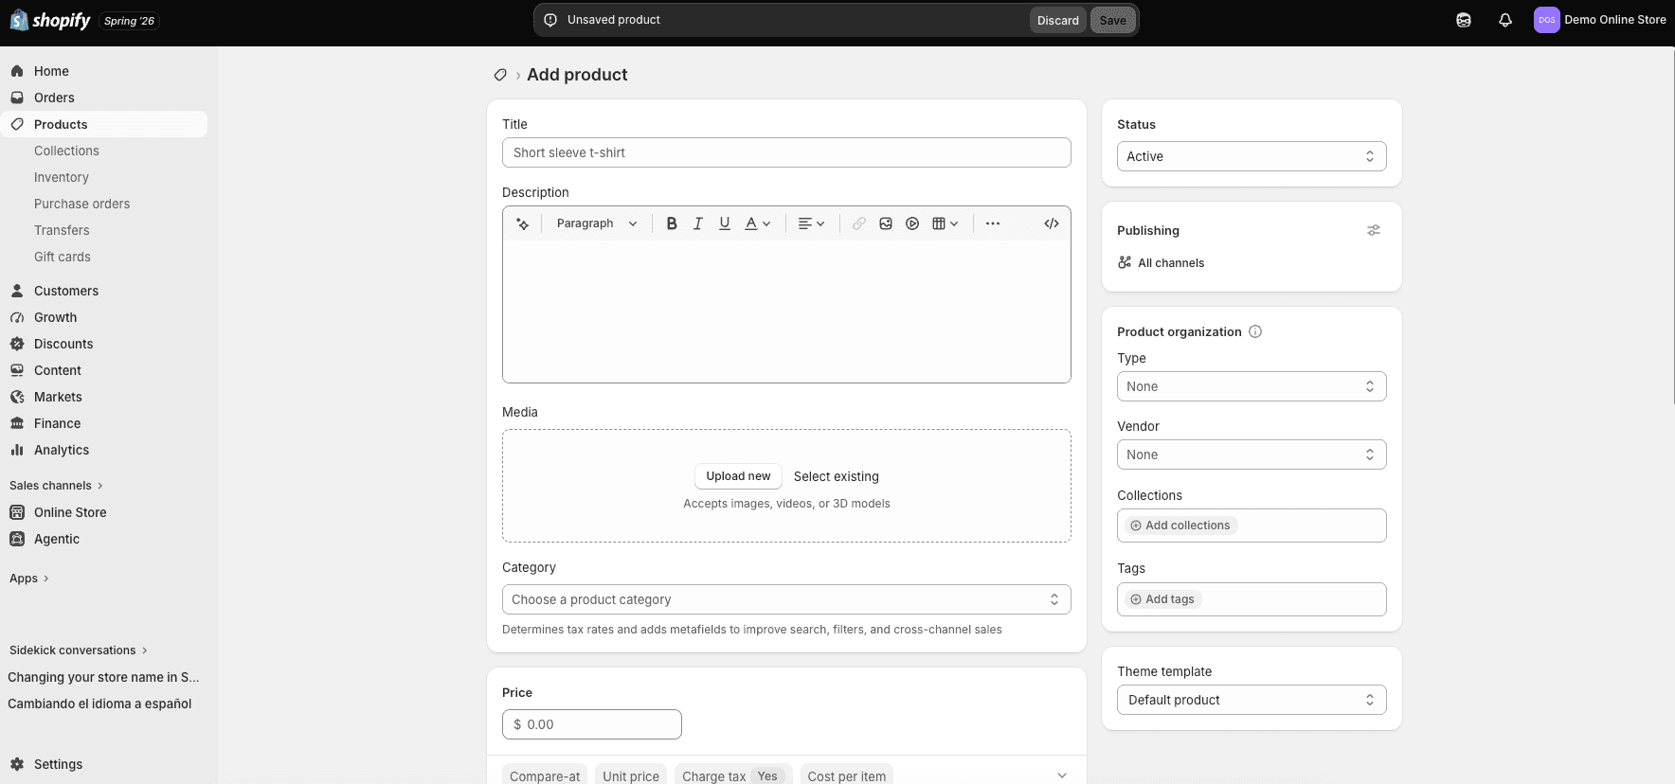Open manage publishing settings icon
This screenshot has width=1675, height=784.
click(1374, 230)
